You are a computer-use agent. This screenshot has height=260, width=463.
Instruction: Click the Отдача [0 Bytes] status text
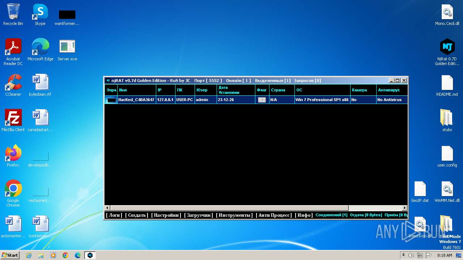pyautogui.click(x=366, y=215)
